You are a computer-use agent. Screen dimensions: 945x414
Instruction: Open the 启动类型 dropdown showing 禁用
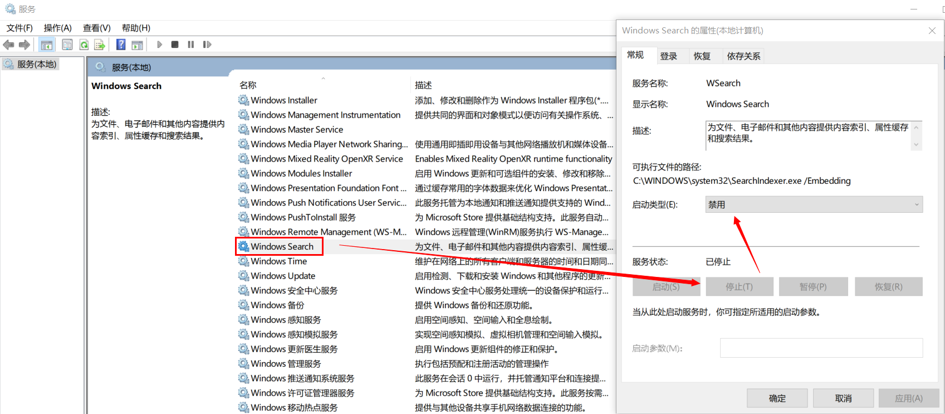pyautogui.click(x=814, y=204)
